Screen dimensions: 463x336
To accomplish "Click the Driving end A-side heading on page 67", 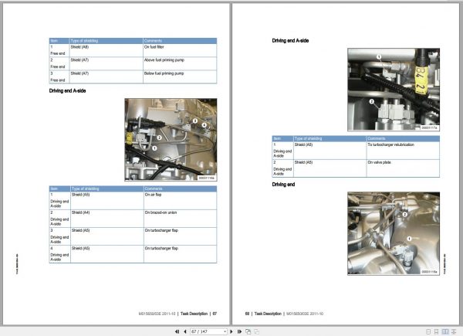I will tap(67, 90).
